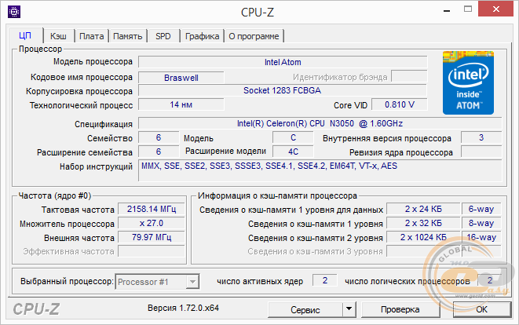519x325 pixels.
Task: Click the 2 x 32 КБ L1 cache value
Action: tap(423, 223)
